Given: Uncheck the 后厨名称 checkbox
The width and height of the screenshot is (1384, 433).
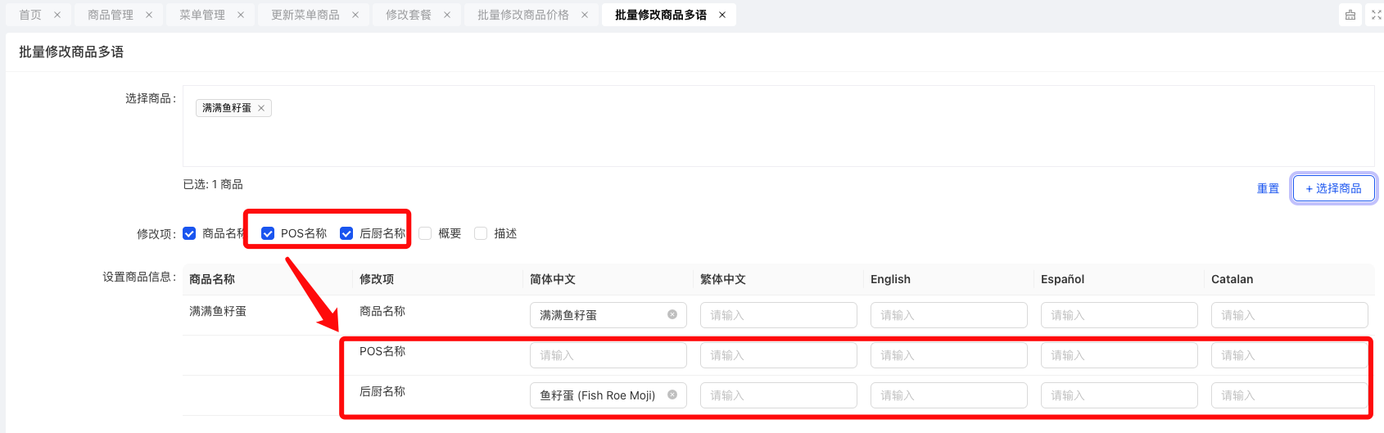Looking at the screenshot, I should [346, 233].
